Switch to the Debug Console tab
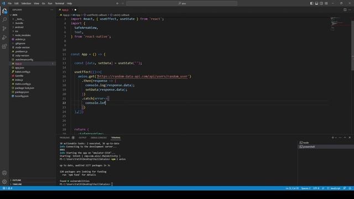Image resolution: width=354 pixels, height=199 pixels. [x=98, y=138]
